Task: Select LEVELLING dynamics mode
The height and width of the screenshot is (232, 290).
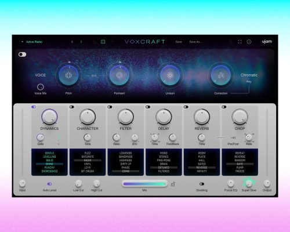Action: pos(49,157)
